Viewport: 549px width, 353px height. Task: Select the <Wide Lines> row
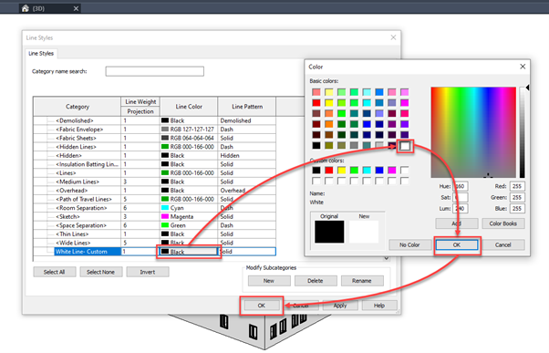pyautogui.click(x=155, y=243)
